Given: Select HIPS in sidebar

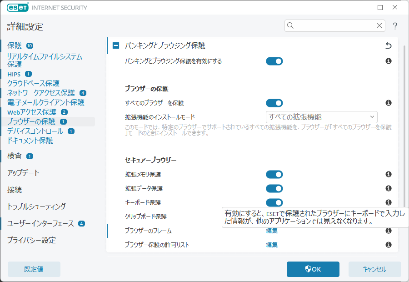Looking at the screenshot, I should coord(14,74).
